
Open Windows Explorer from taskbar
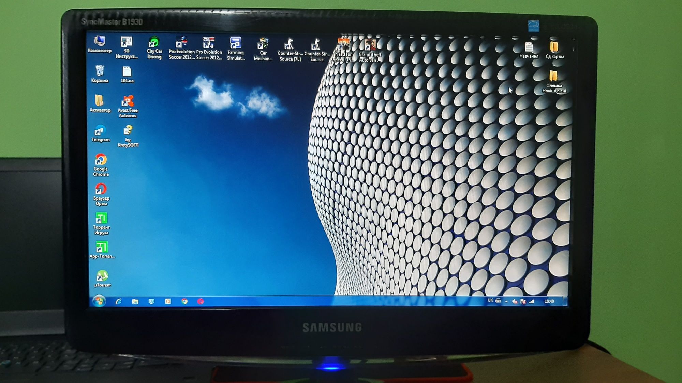click(135, 301)
